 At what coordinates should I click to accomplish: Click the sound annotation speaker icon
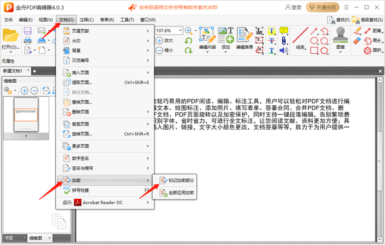tap(284, 51)
